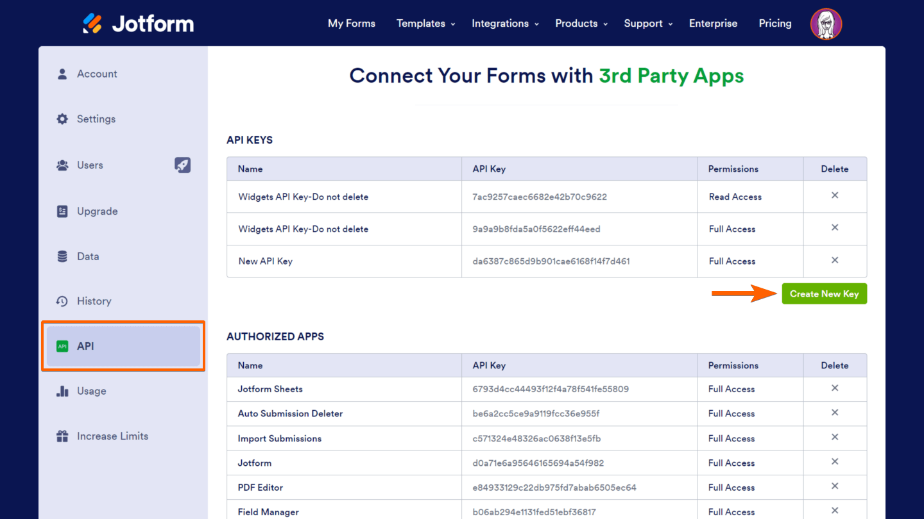Click the Usage bar chart icon
The width and height of the screenshot is (924, 519).
(62, 391)
